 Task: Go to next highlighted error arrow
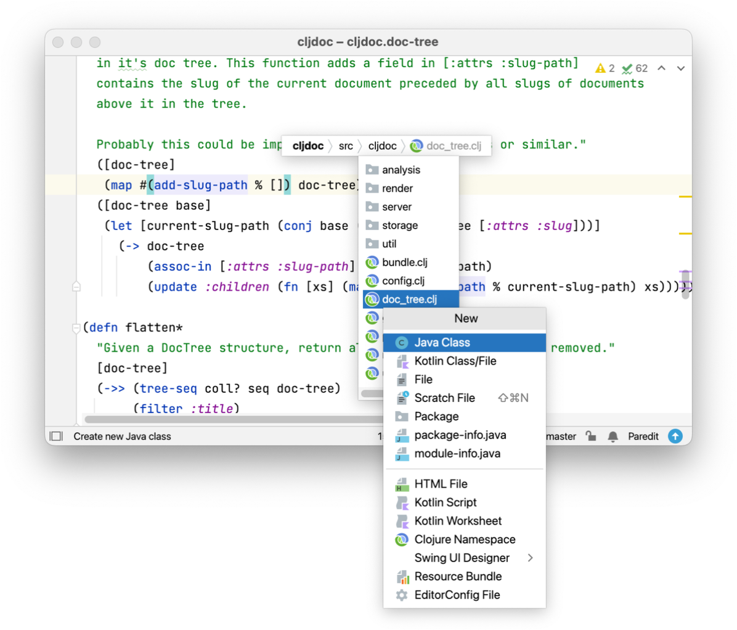point(680,68)
